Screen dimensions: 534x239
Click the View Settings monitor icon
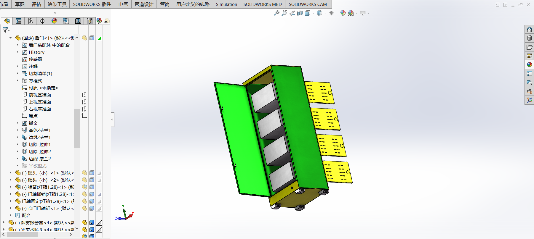pyautogui.click(x=363, y=13)
